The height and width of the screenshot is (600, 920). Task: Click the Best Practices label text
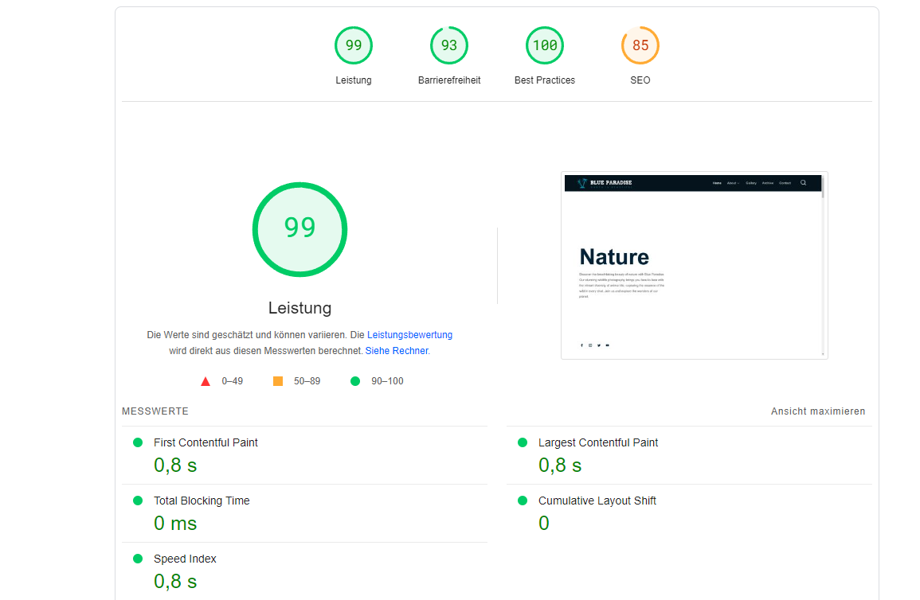(x=545, y=80)
